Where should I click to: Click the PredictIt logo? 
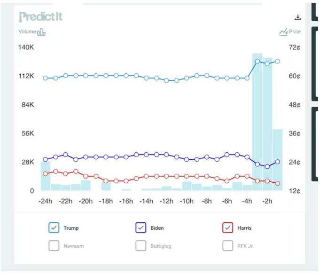click(40, 17)
